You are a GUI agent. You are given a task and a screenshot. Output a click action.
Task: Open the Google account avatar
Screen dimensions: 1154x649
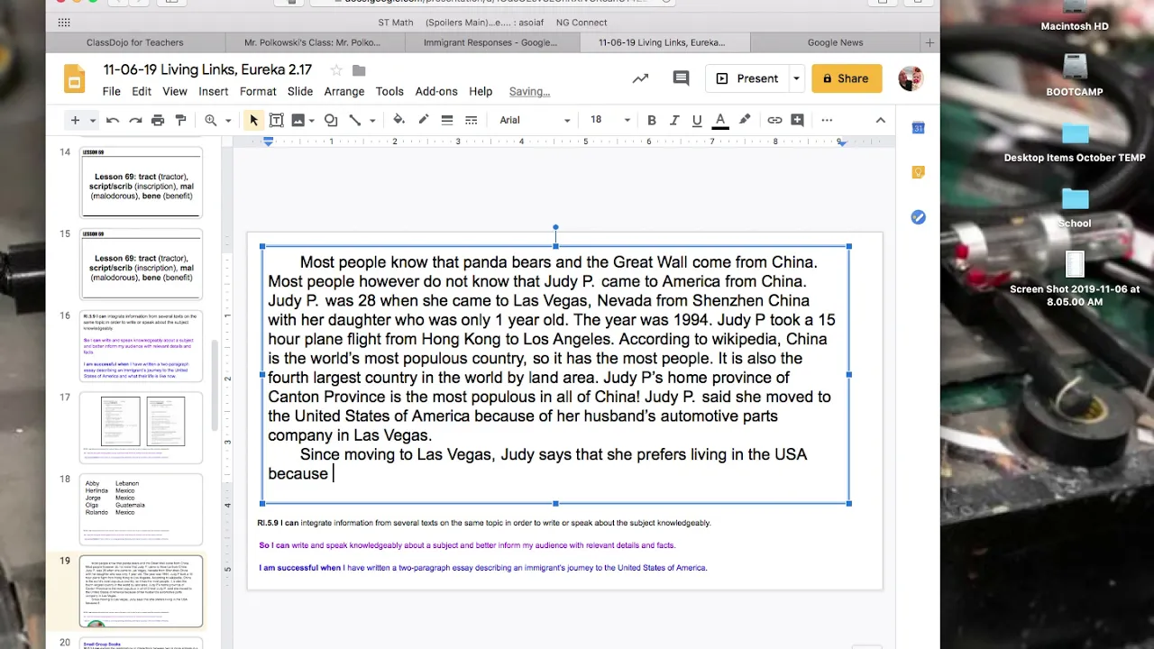tap(911, 78)
